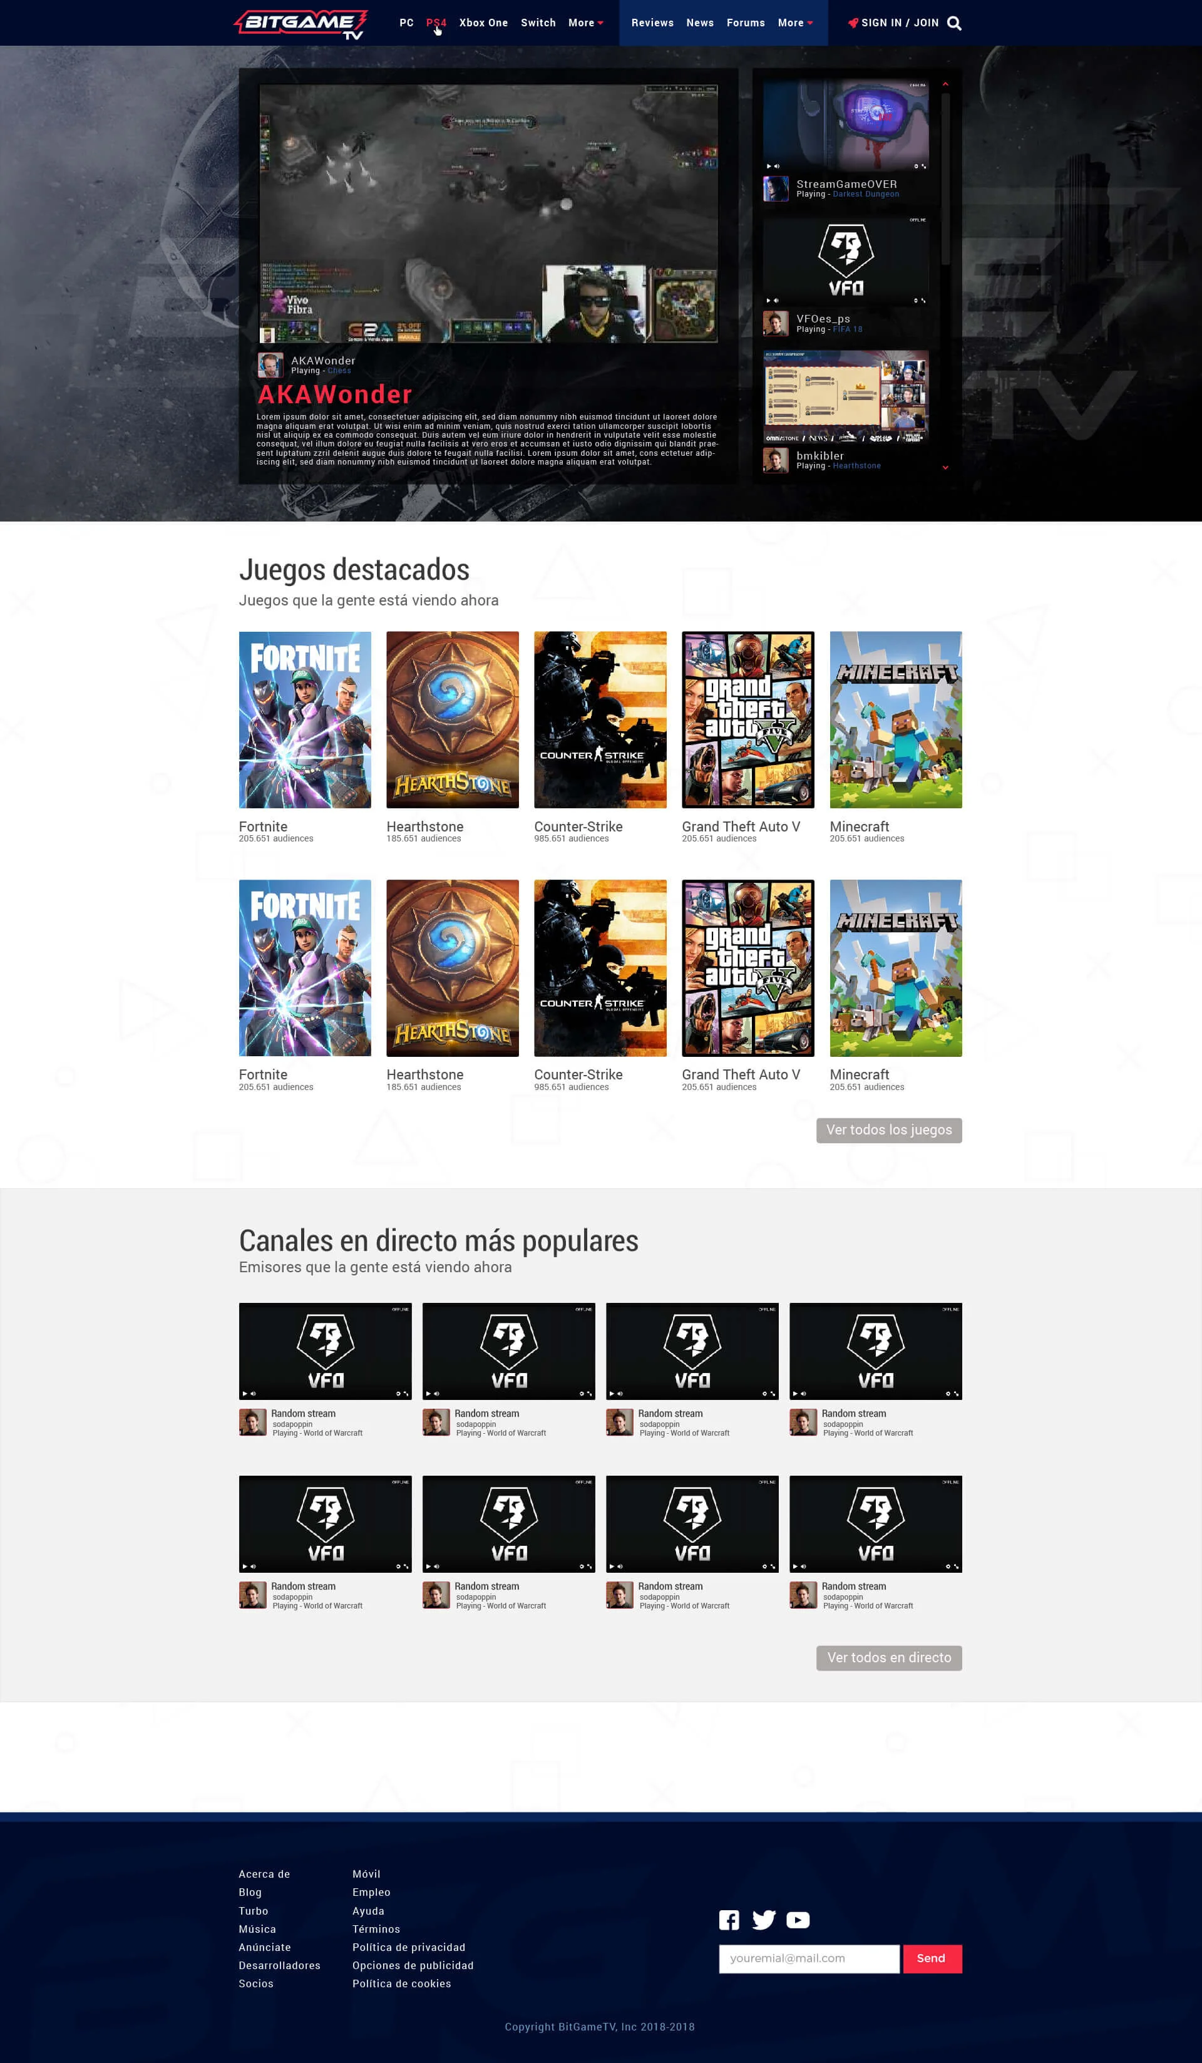
Task: Open the second row Grand Theft Auto V cover
Action: tap(748, 968)
